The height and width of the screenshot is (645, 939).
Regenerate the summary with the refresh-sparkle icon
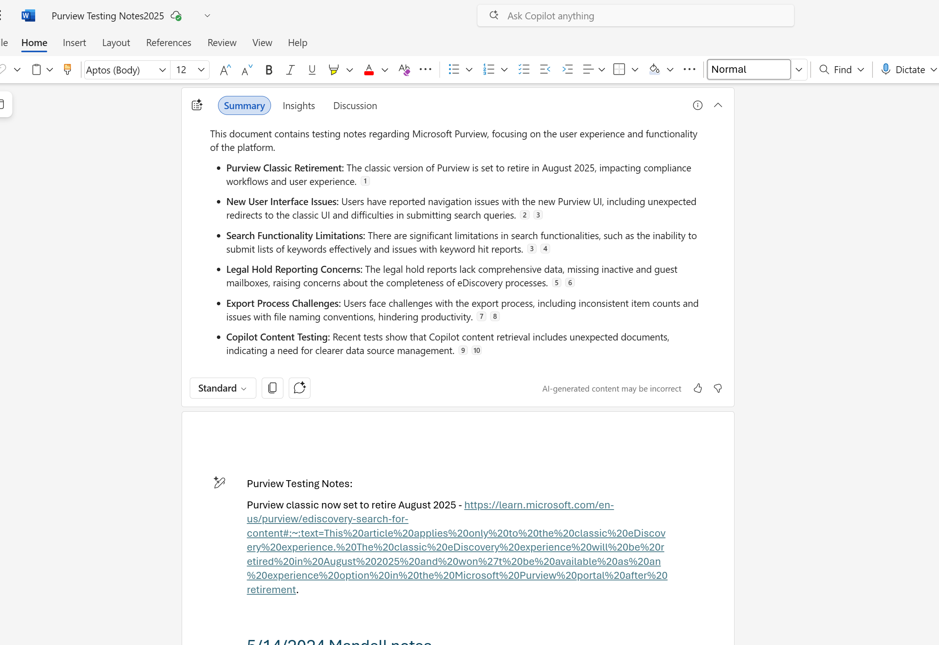coord(299,388)
